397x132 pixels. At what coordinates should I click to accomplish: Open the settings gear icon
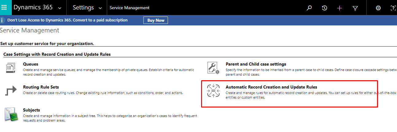click(378, 8)
